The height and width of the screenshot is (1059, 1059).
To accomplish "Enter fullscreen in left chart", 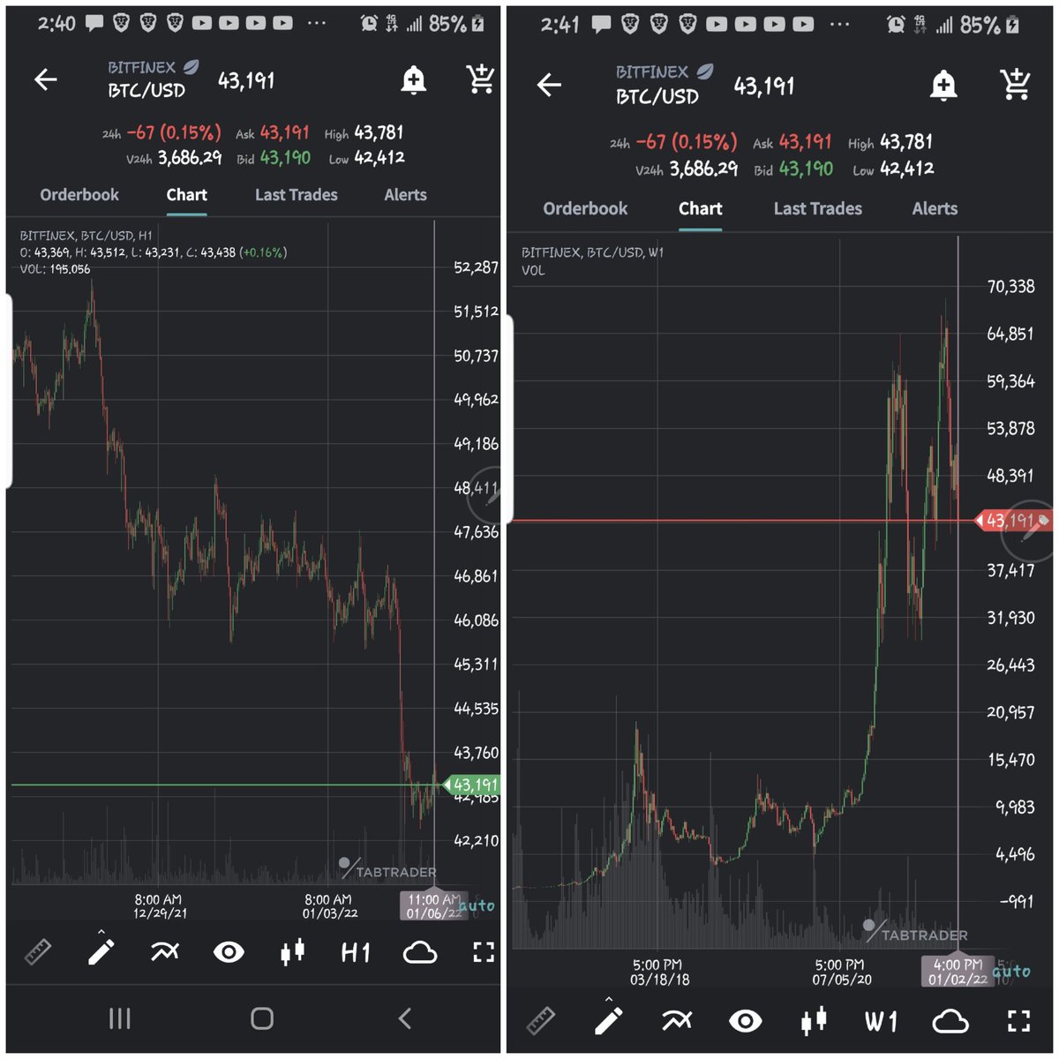I will pyautogui.click(x=483, y=951).
